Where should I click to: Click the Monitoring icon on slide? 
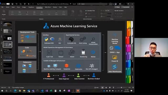[83, 52]
